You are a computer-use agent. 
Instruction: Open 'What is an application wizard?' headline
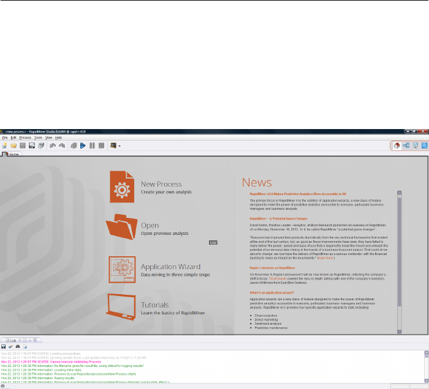point(271,292)
